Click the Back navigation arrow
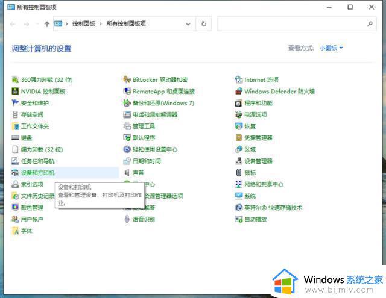The width and height of the screenshot is (386, 298). coord(13,24)
